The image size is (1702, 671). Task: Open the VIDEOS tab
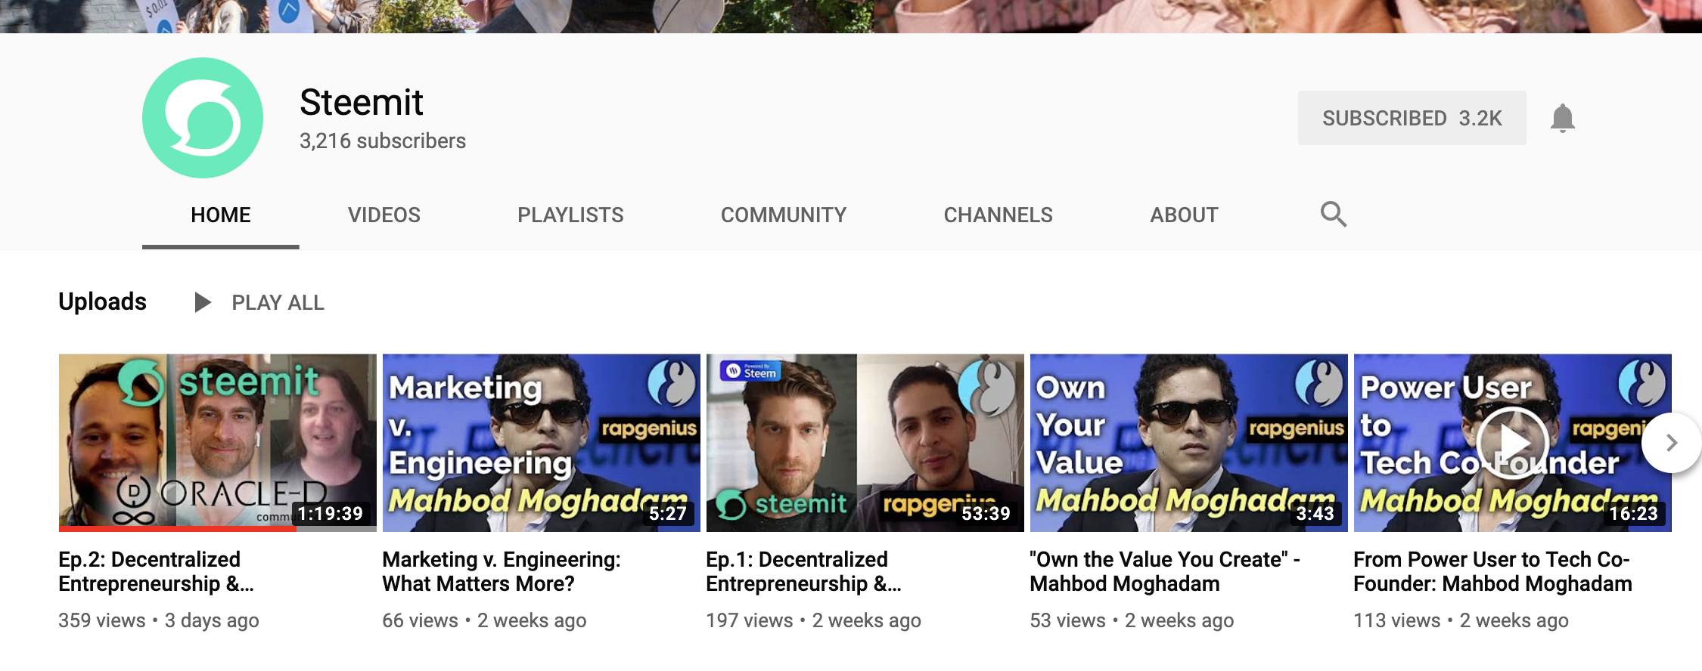(384, 215)
